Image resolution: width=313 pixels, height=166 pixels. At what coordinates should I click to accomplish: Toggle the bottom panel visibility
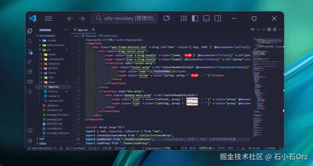point(206,18)
